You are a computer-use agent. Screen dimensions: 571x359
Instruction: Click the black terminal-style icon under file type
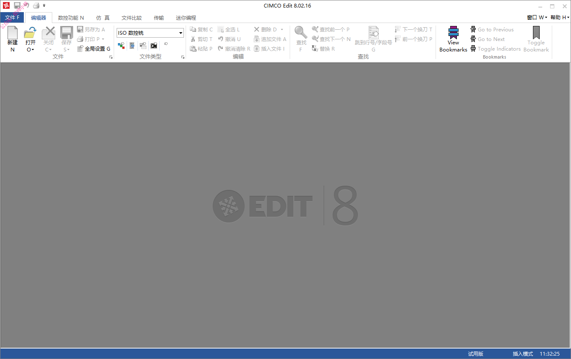pos(154,45)
